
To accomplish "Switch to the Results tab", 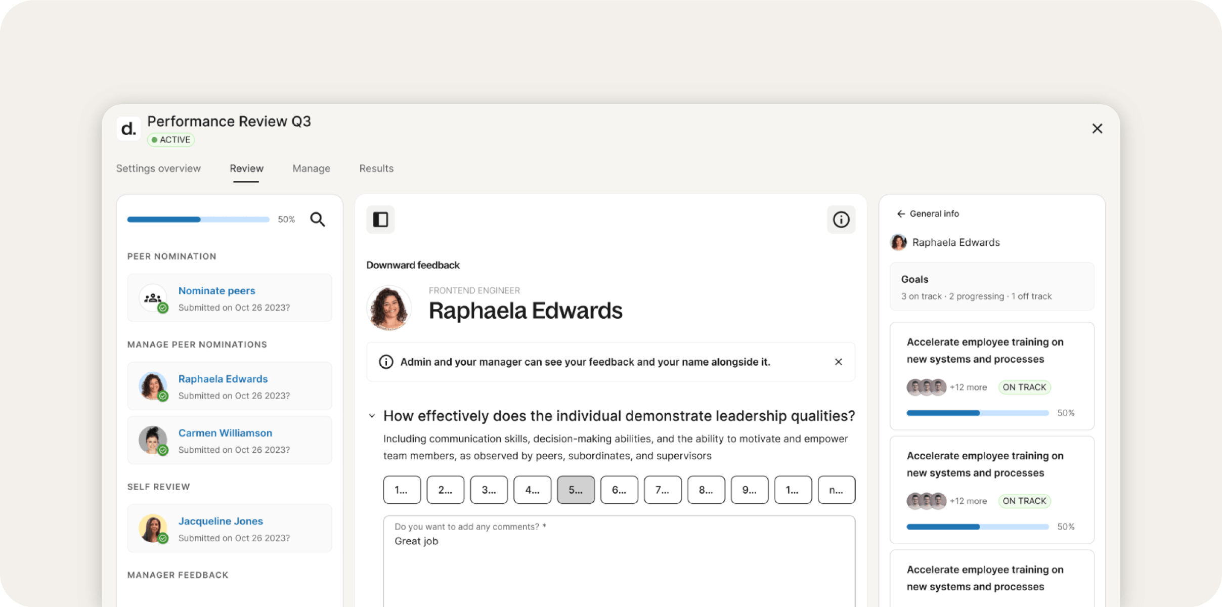I will [376, 168].
